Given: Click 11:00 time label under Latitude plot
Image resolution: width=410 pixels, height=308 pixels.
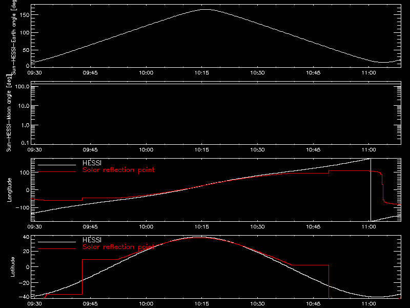Looking at the screenshot, I should point(368,303).
